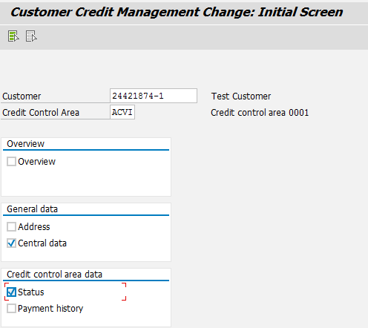Focus the Credit Control Area field

click(122, 112)
